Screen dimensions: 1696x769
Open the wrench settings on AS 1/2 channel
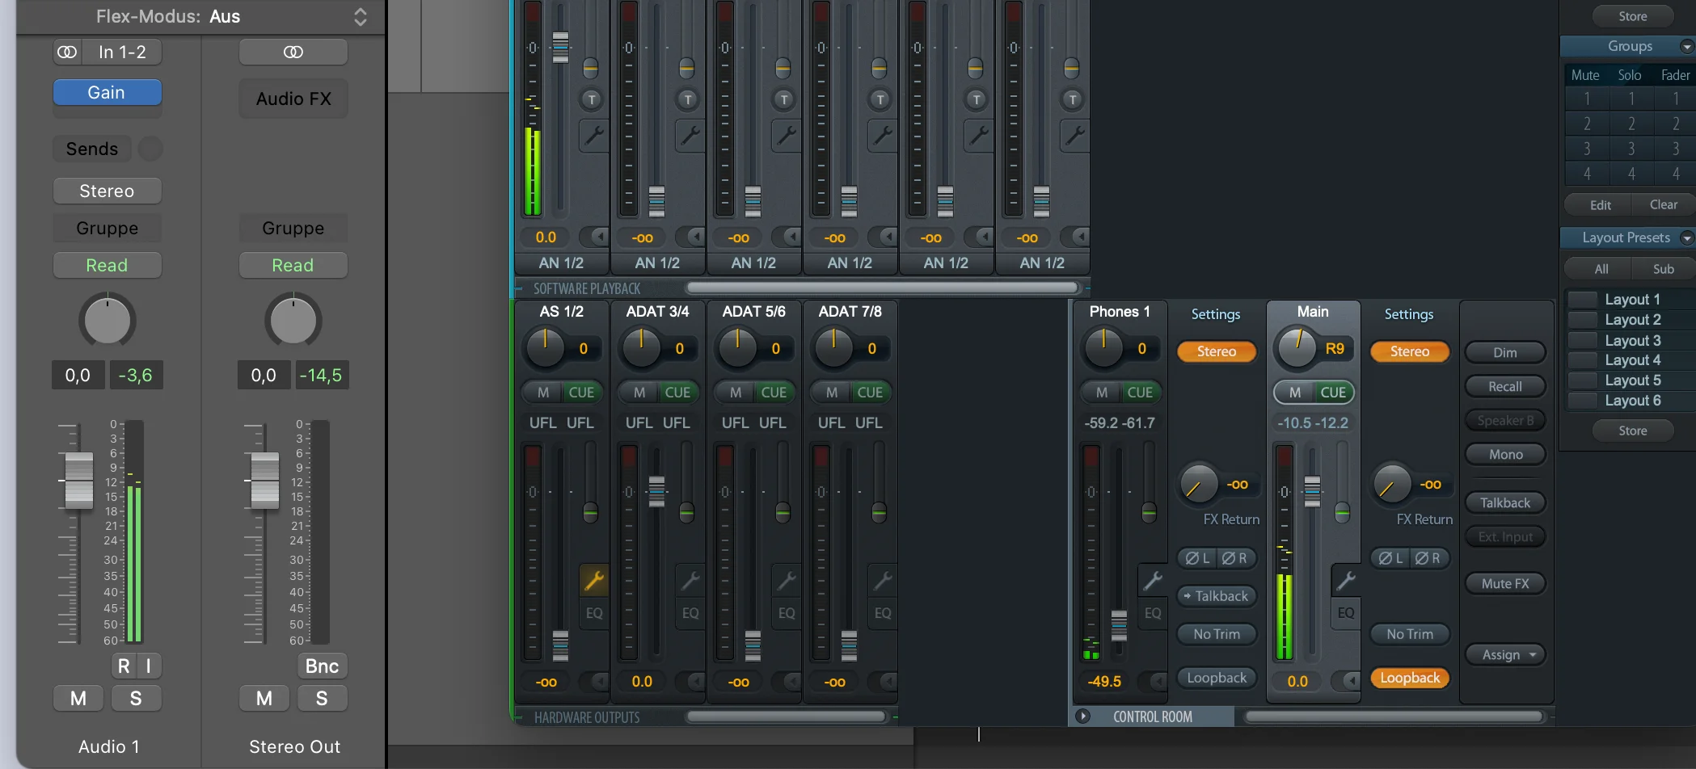click(x=594, y=580)
